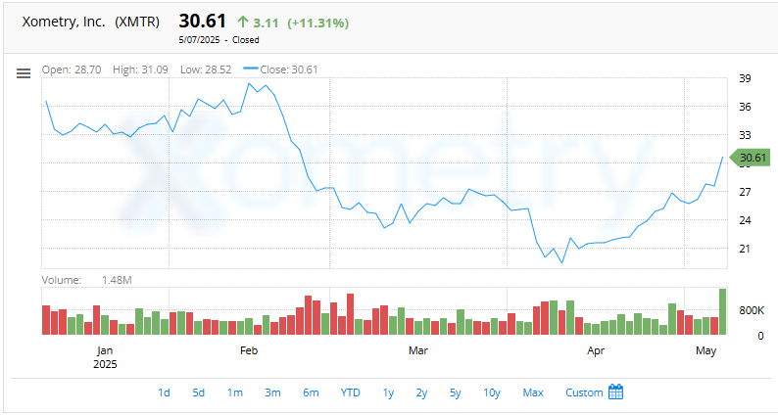The width and height of the screenshot is (778, 415).
Task: Open the Custom range calendar icon
Action: click(x=616, y=392)
